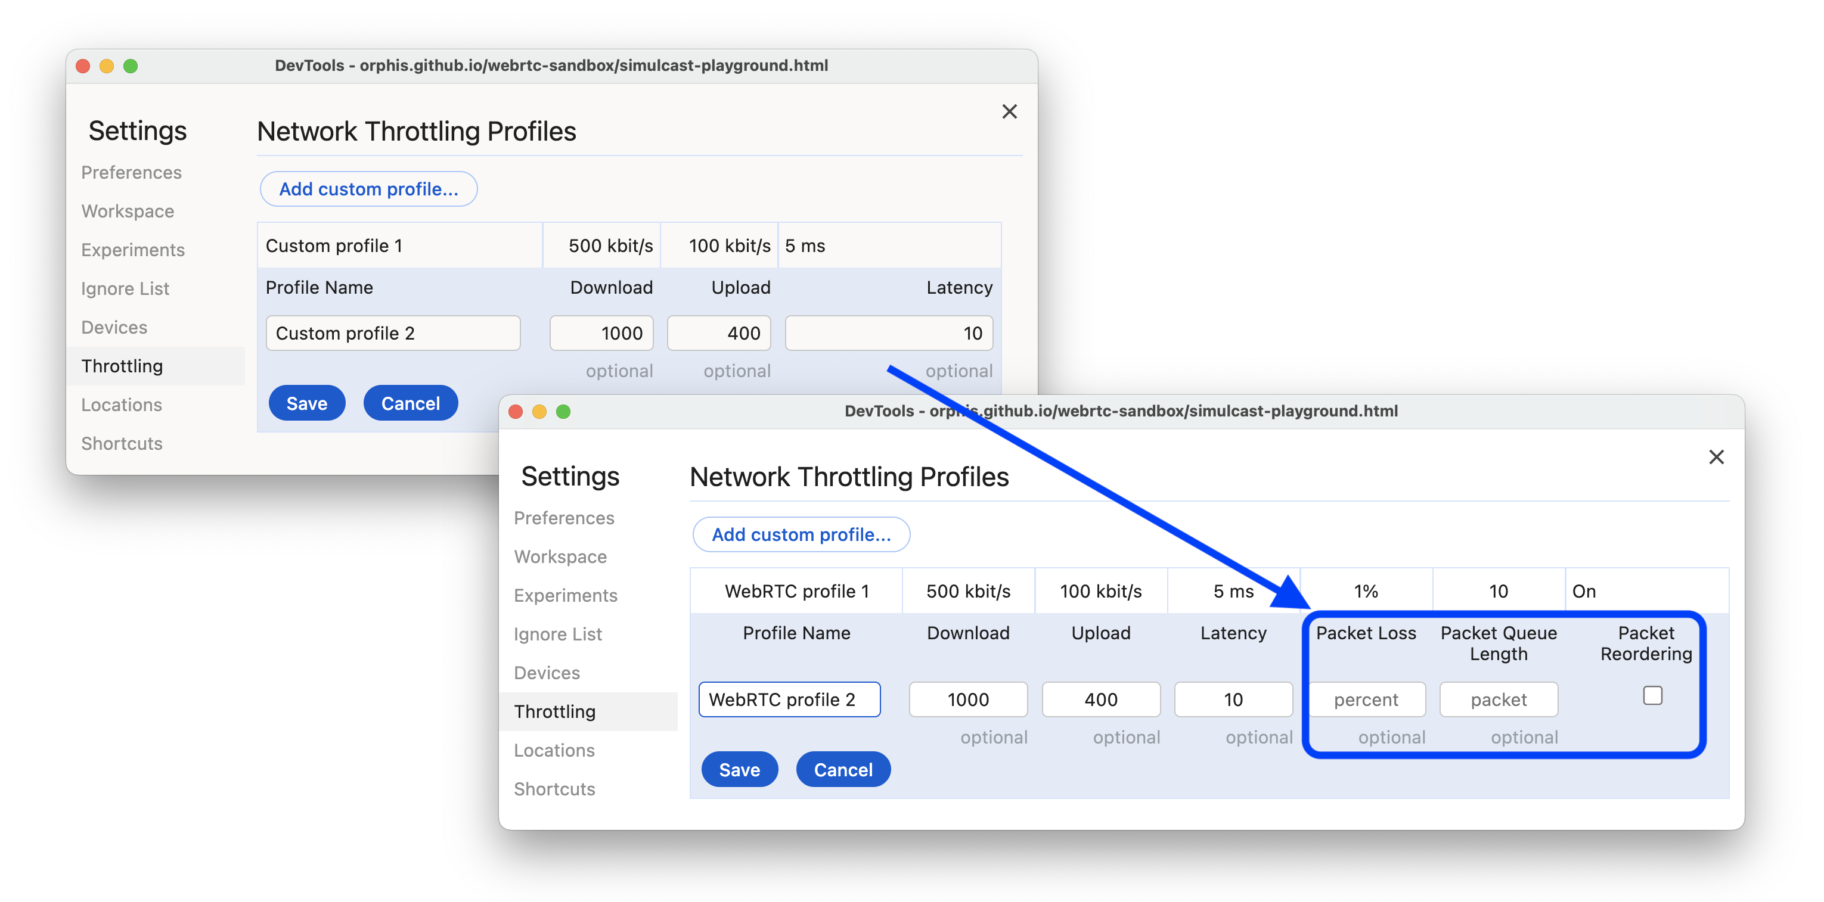Click Cancel to discard changes
The width and height of the screenshot is (1824, 902).
[x=842, y=770]
